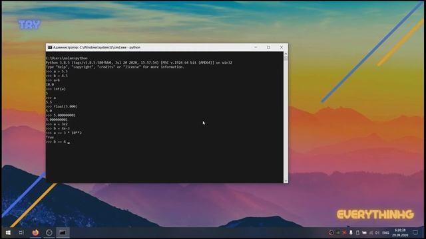Open Task View from the taskbar
426x239 pixels.
(21, 232)
